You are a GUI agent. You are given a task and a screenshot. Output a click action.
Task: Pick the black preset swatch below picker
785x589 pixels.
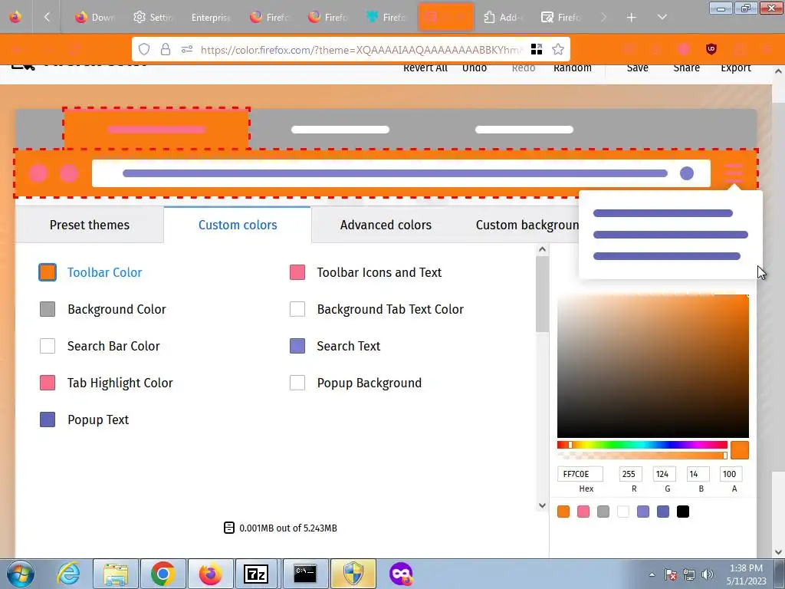683,512
